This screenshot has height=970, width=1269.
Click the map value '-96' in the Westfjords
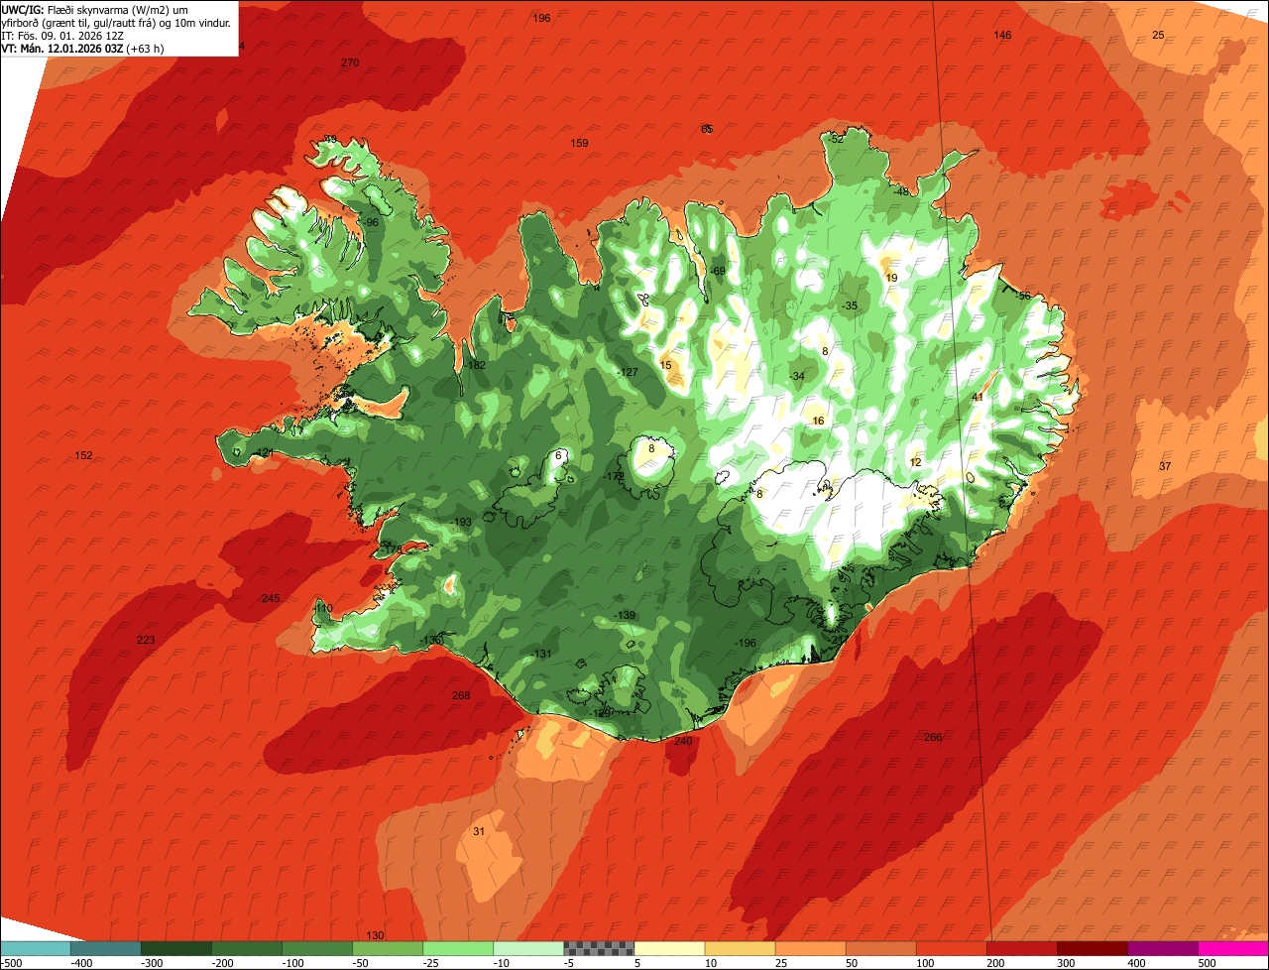coord(371,223)
